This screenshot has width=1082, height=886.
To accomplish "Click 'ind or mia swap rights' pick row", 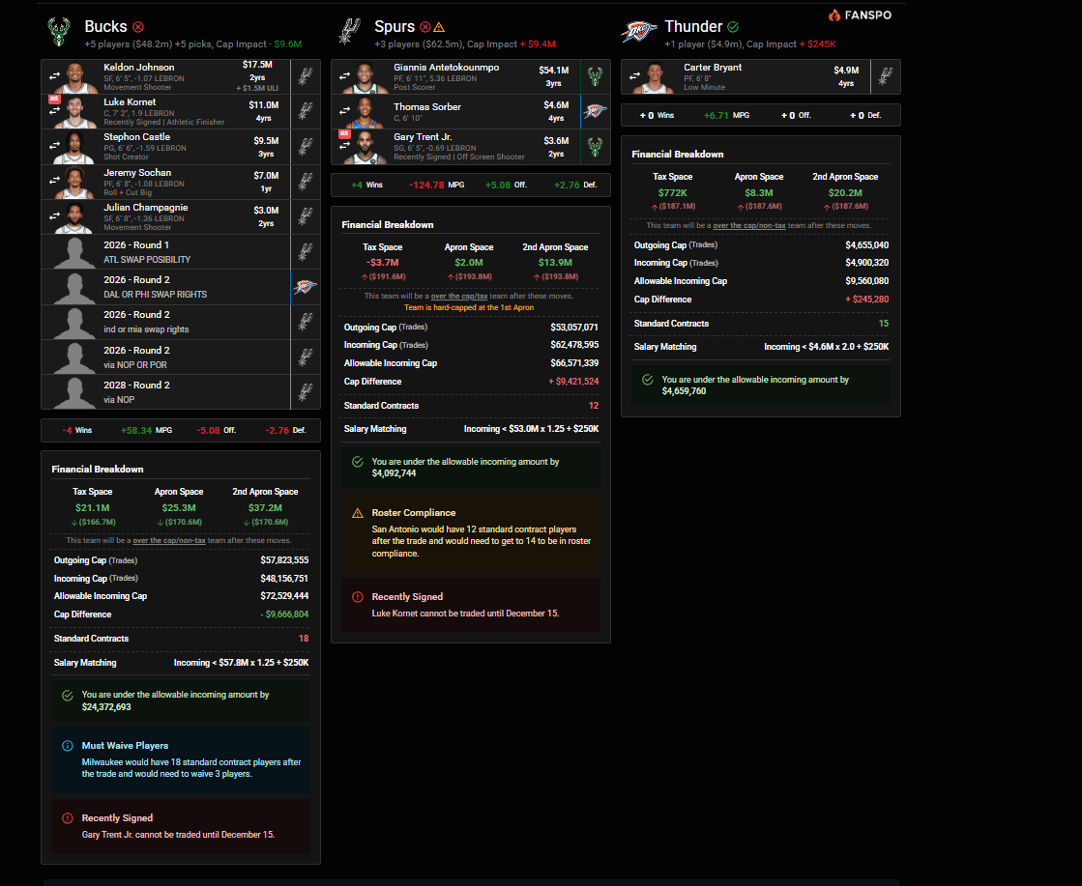I will point(181,322).
